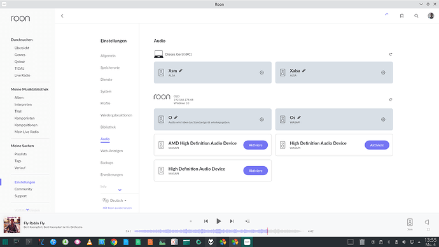Open the Bibliothek settings tab
Viewport: 439px width, 247px height.
[108, 127]
